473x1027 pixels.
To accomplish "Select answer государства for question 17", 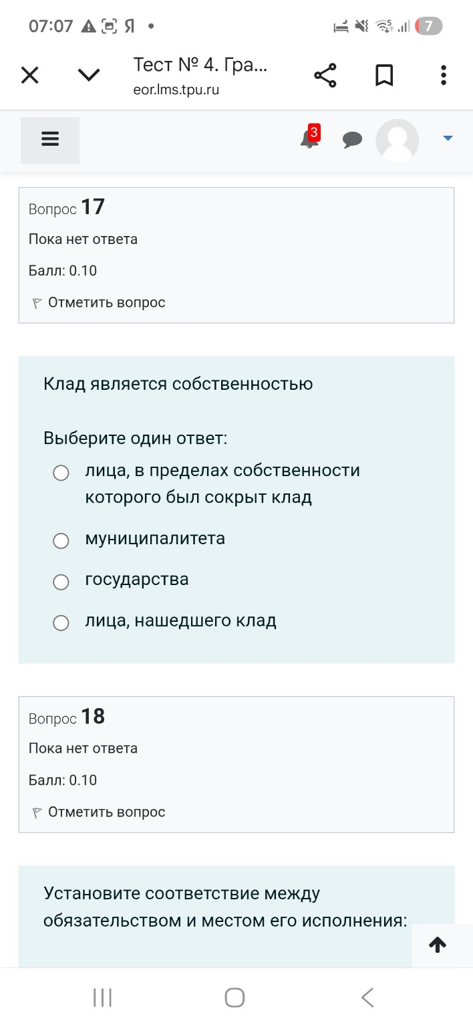I will pyautogui.click(x=61, y=582).
